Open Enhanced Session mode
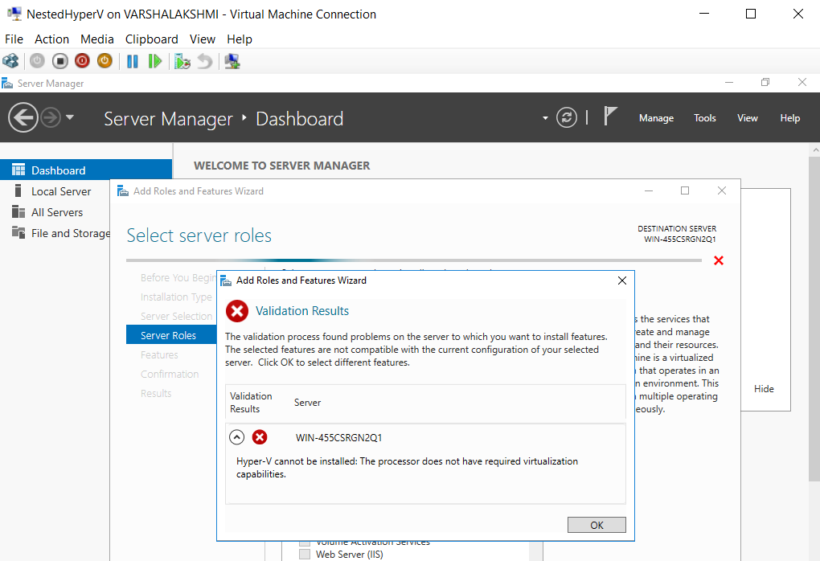The image size is (820, 561). 232,60
